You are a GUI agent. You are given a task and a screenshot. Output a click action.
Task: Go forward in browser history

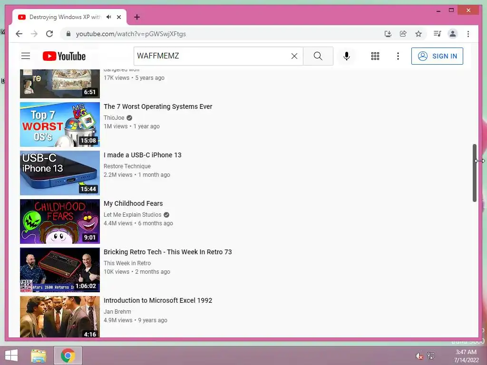(x=34, y=34)
